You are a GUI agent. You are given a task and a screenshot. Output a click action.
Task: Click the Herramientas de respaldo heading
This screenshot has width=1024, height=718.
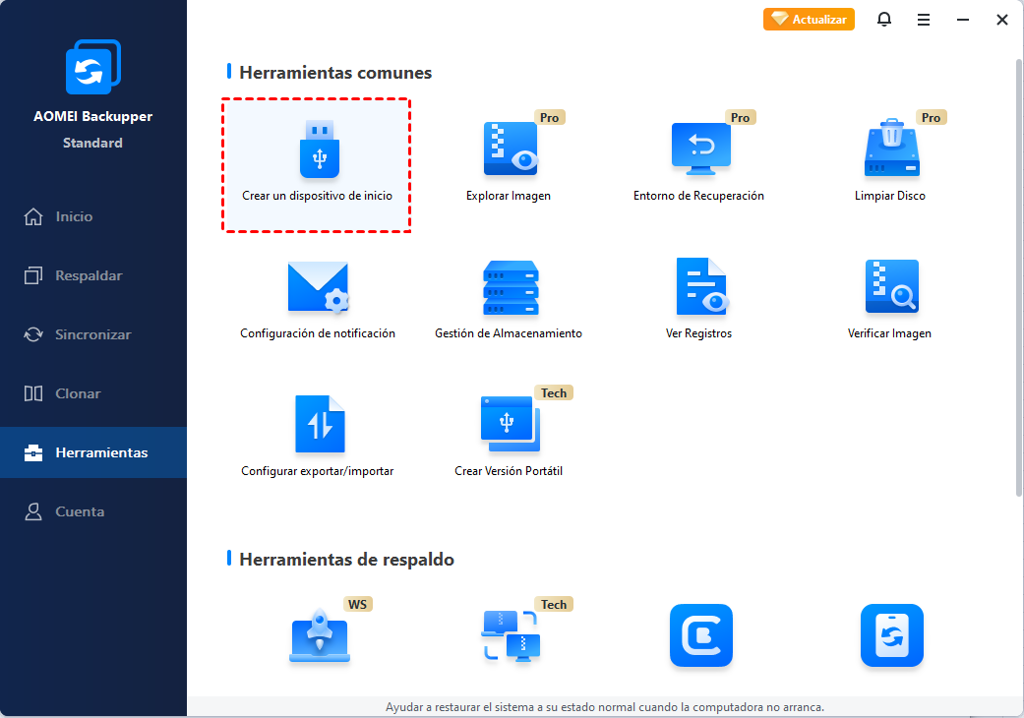click(x=347, y=560)
